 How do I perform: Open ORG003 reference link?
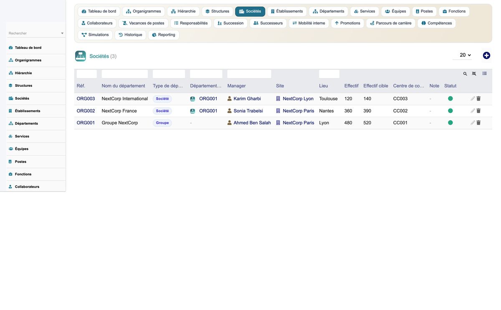point(86,99)
